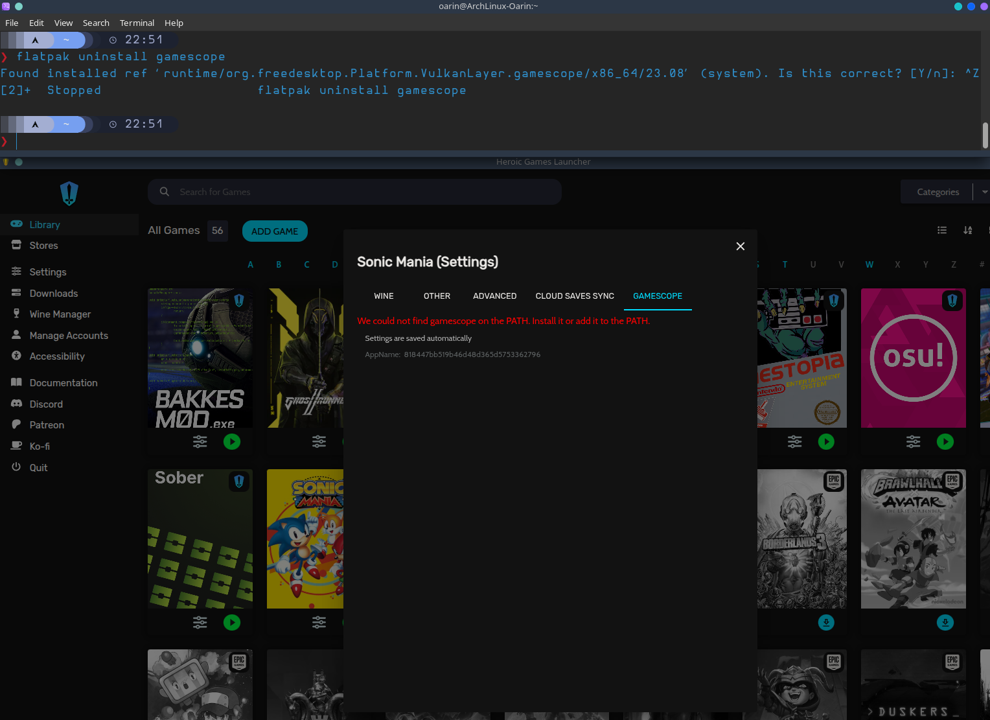The image size is (990, 720).
Task: Play Sober with its green play button
Action: 232,623
